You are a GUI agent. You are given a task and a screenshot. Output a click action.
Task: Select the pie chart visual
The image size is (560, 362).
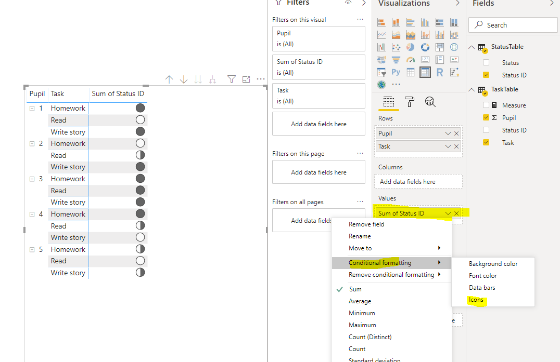pos(410,47)
